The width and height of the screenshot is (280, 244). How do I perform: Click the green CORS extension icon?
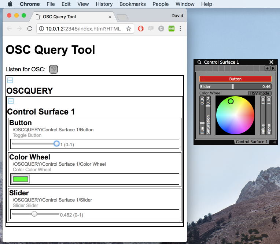[x=171, y=29]
